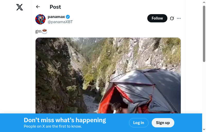Click the vertical scrollbar thumb

pyautogui.click(x=204, y=33)
